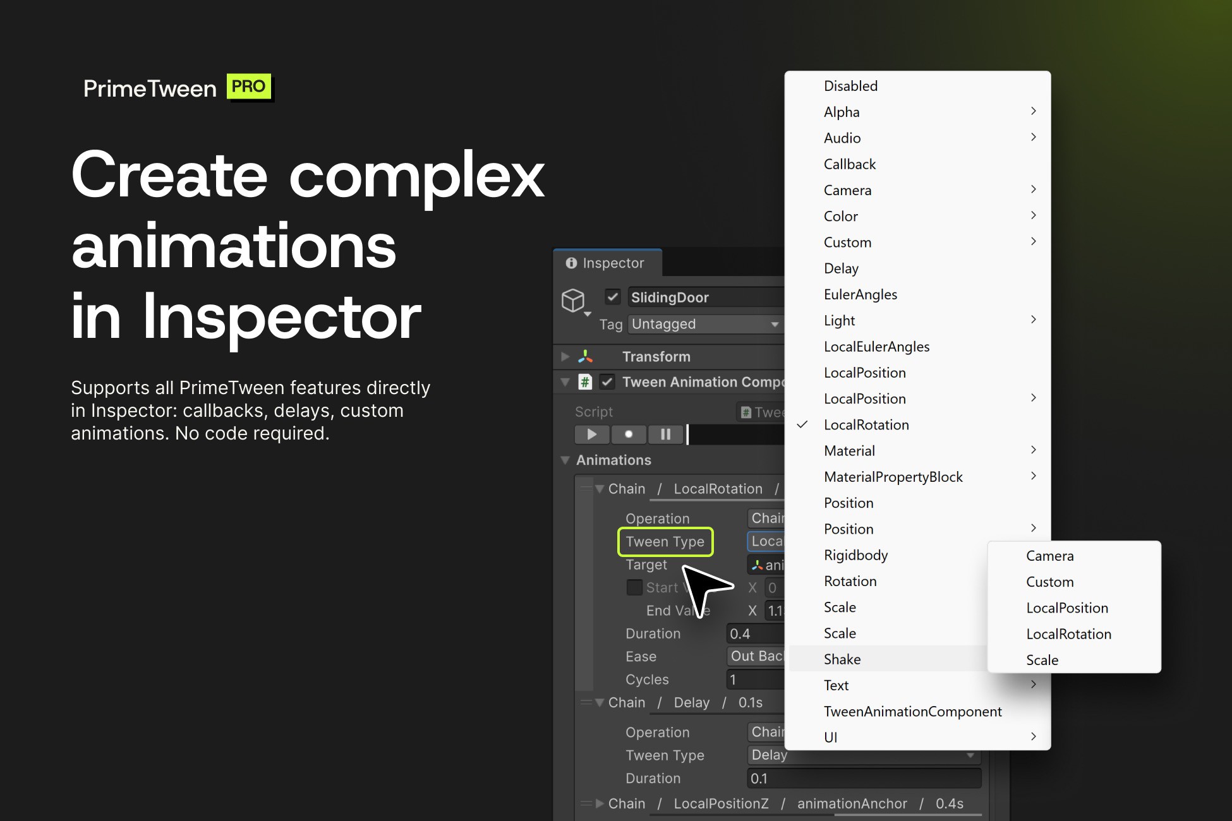1232x821 pixels.
Task: Select the highlighted Shake menu item
Action: tap(888, 659)
